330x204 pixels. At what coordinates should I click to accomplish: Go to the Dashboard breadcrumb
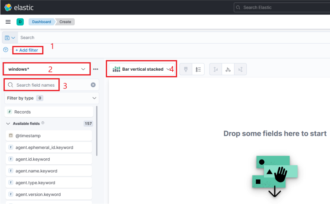tap(41, 22)
